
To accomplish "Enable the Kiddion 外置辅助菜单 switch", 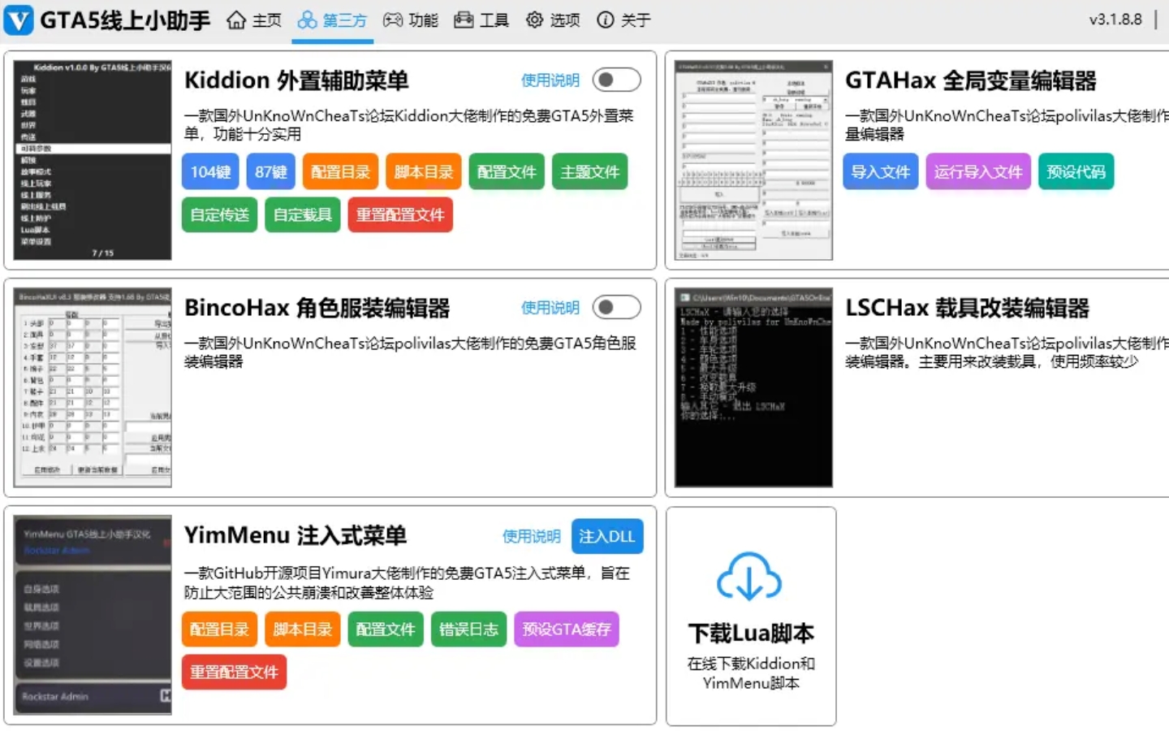I will 616,80.
